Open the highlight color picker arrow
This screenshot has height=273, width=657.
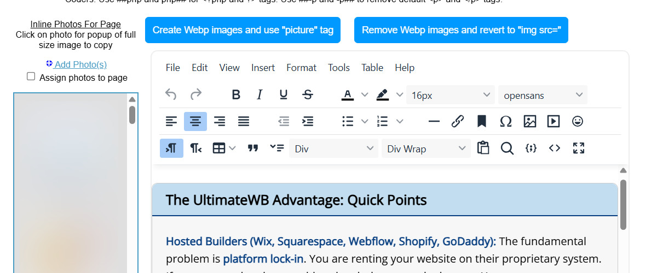(400, 95)
